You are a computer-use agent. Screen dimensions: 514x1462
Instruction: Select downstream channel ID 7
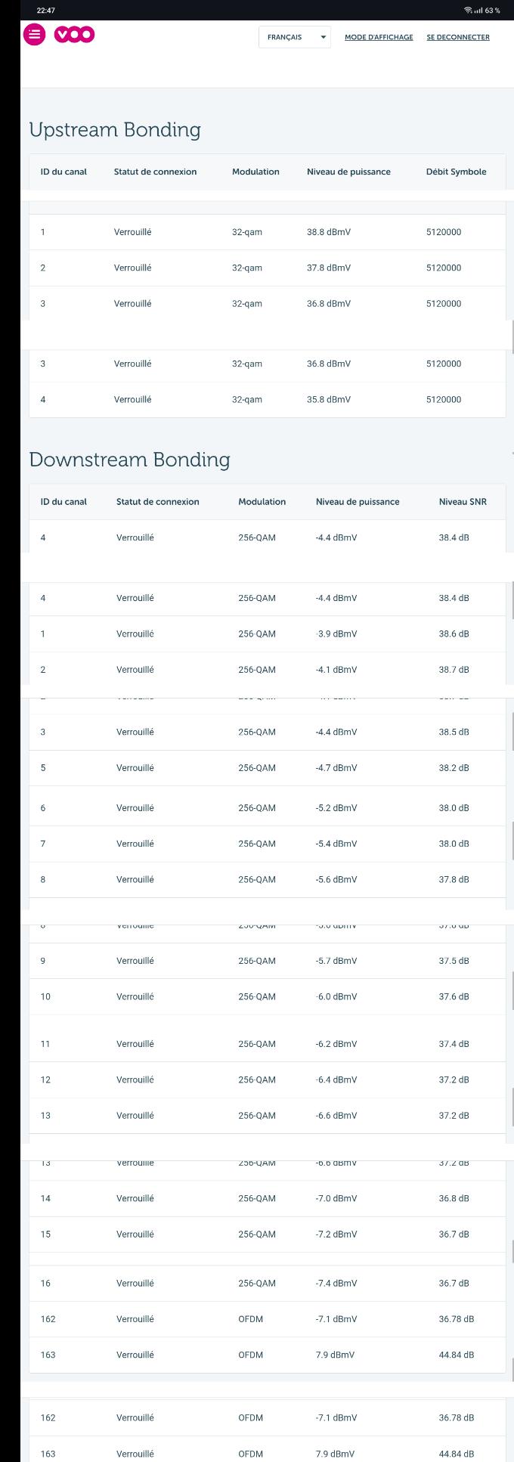click(43, 843)
